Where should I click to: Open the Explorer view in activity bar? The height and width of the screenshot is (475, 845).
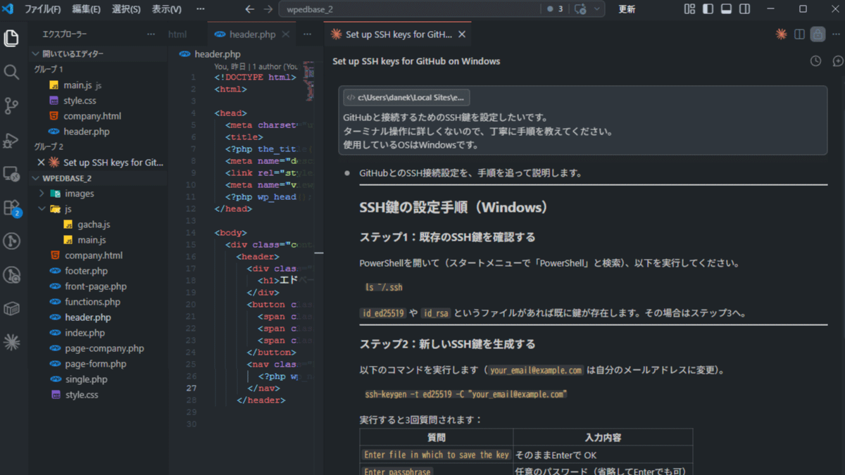pyautogui.click(x=11, y=38)
